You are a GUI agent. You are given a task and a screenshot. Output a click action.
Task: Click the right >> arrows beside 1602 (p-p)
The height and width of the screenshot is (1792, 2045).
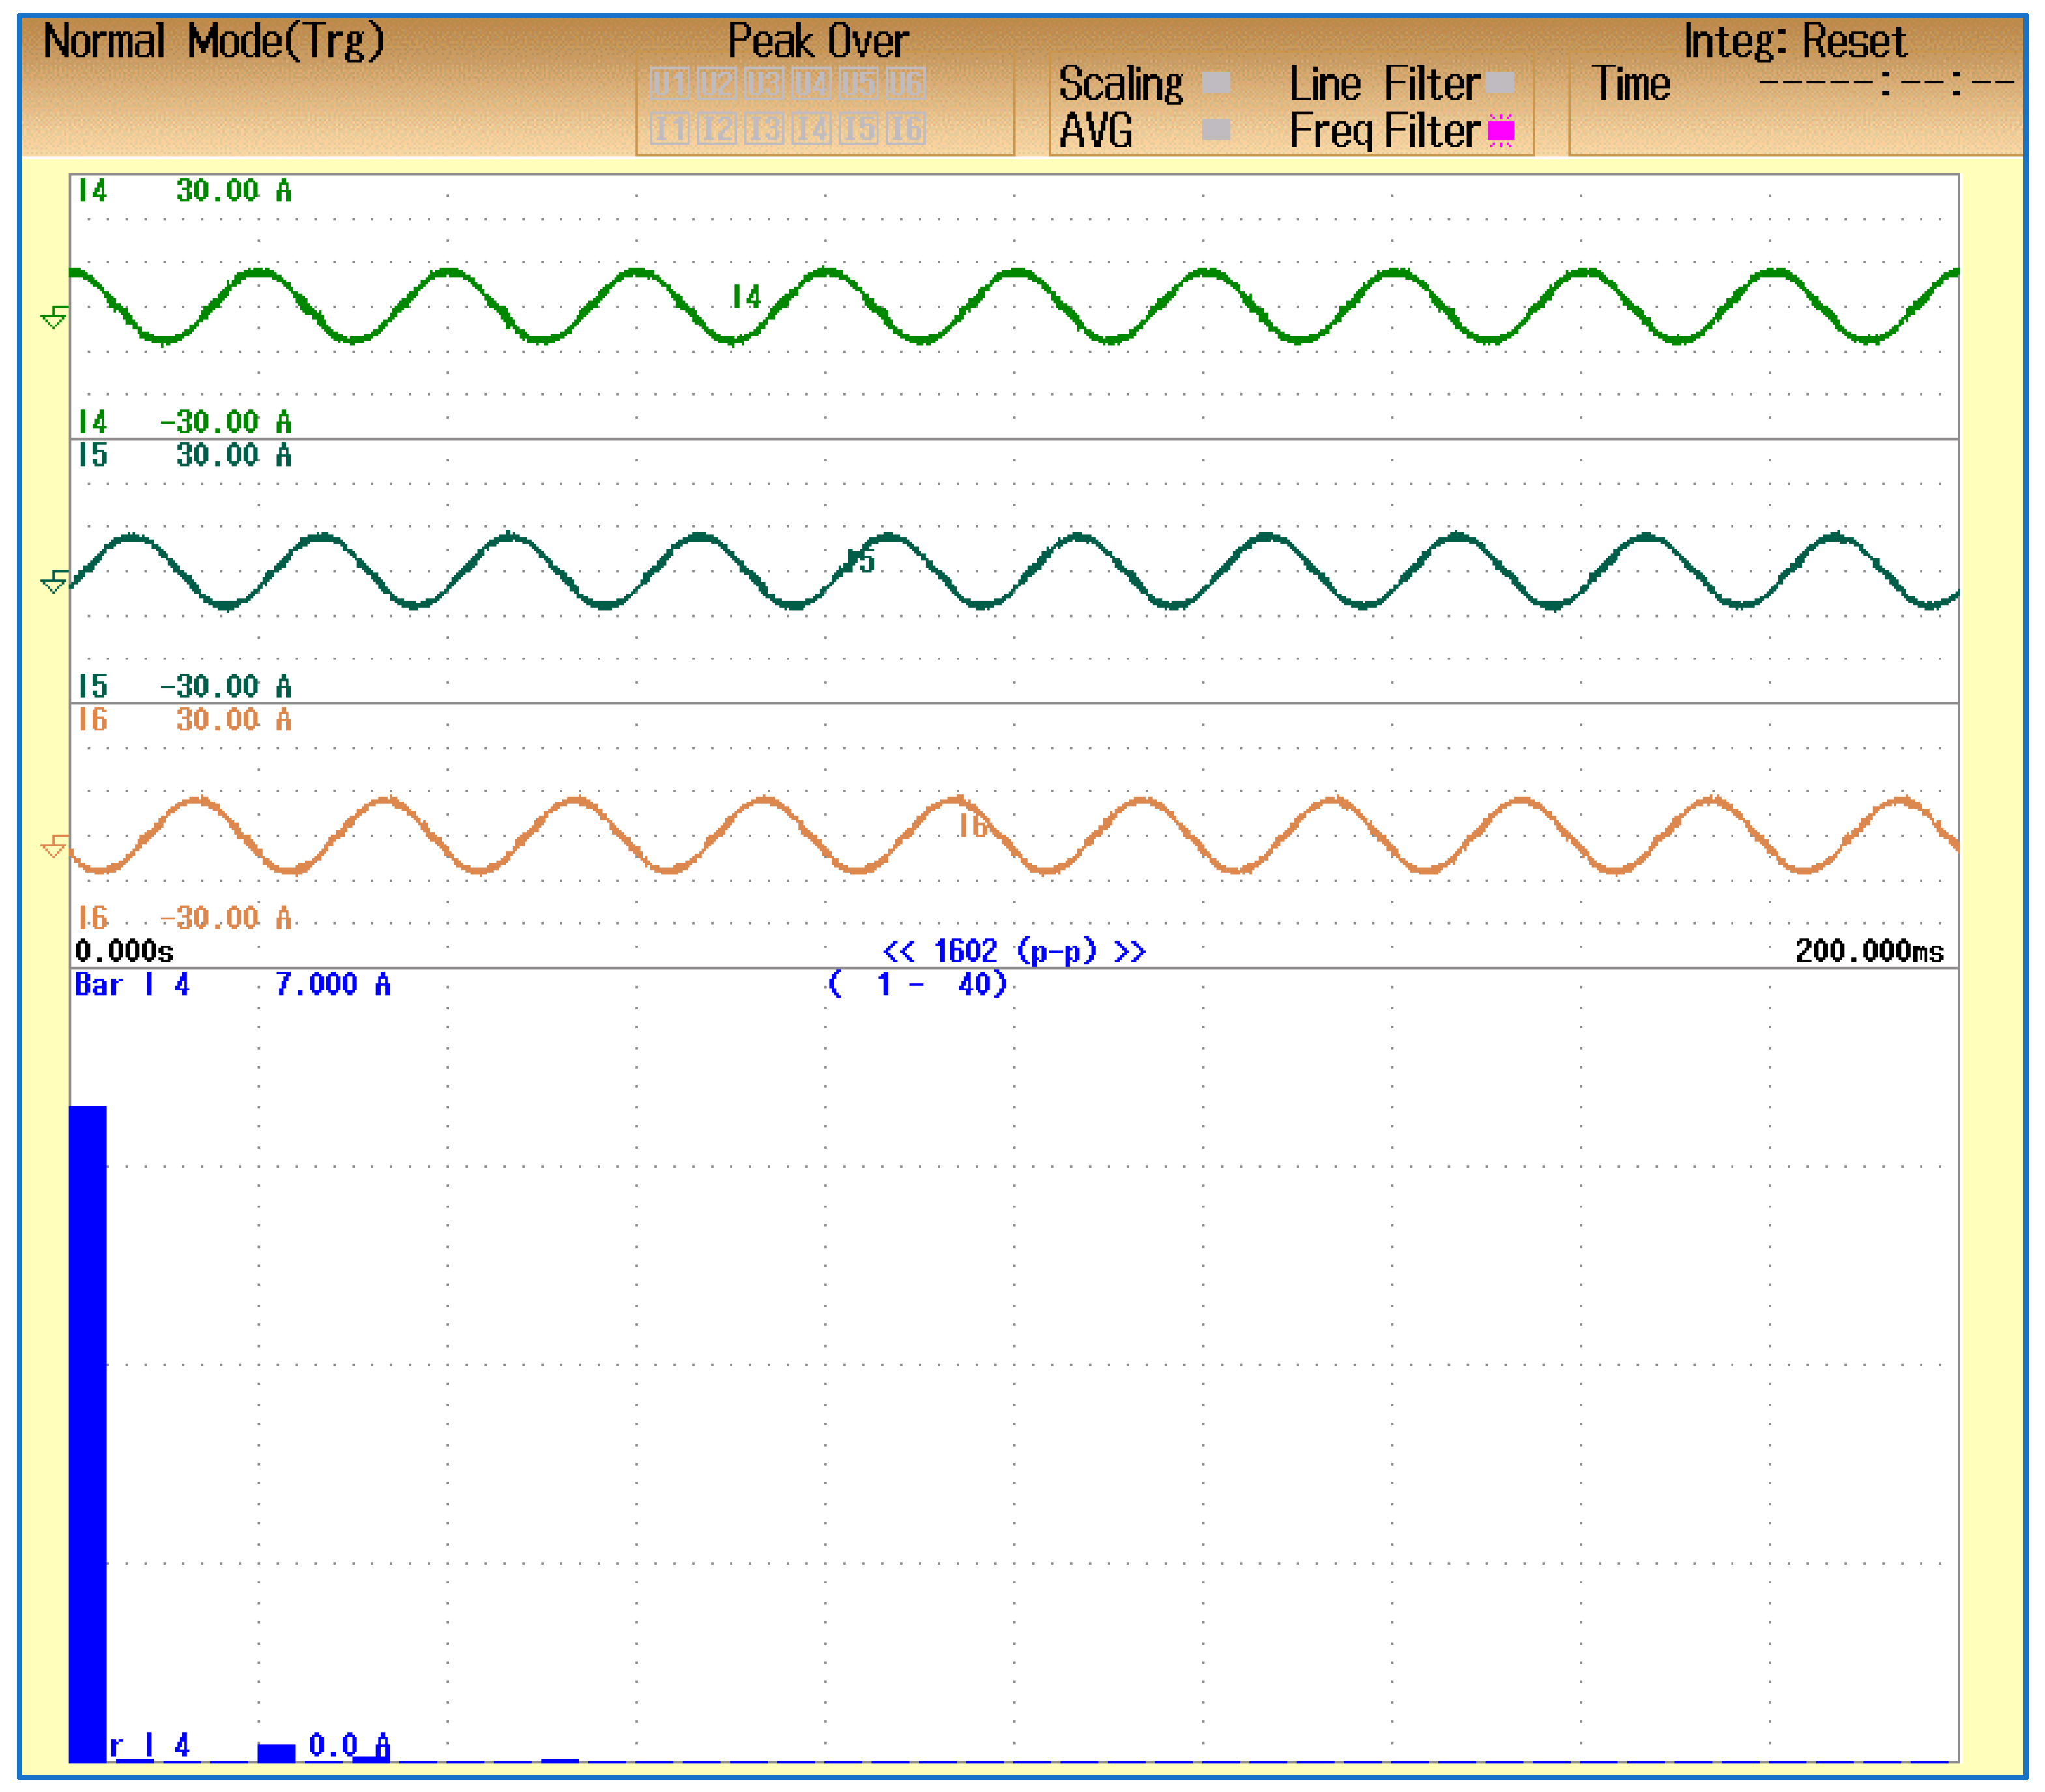tap(1130, 951)
